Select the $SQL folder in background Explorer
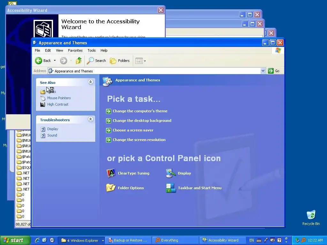 [24, 167]
